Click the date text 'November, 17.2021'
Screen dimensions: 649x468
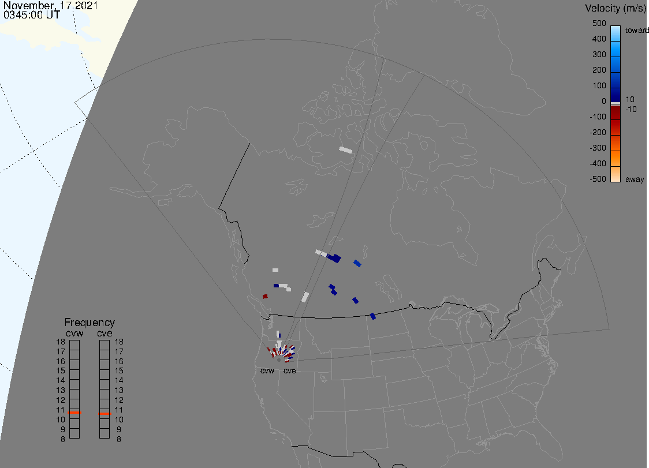coord(51,6)
